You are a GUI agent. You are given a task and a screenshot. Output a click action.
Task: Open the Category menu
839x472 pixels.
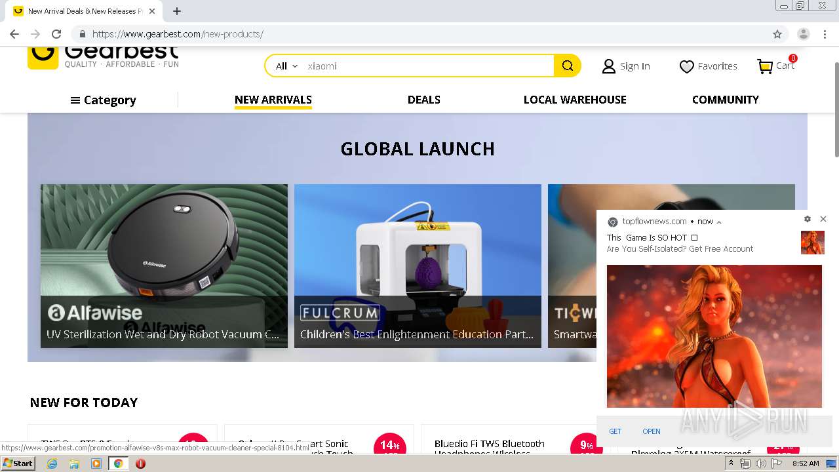(x=103, y=100)
